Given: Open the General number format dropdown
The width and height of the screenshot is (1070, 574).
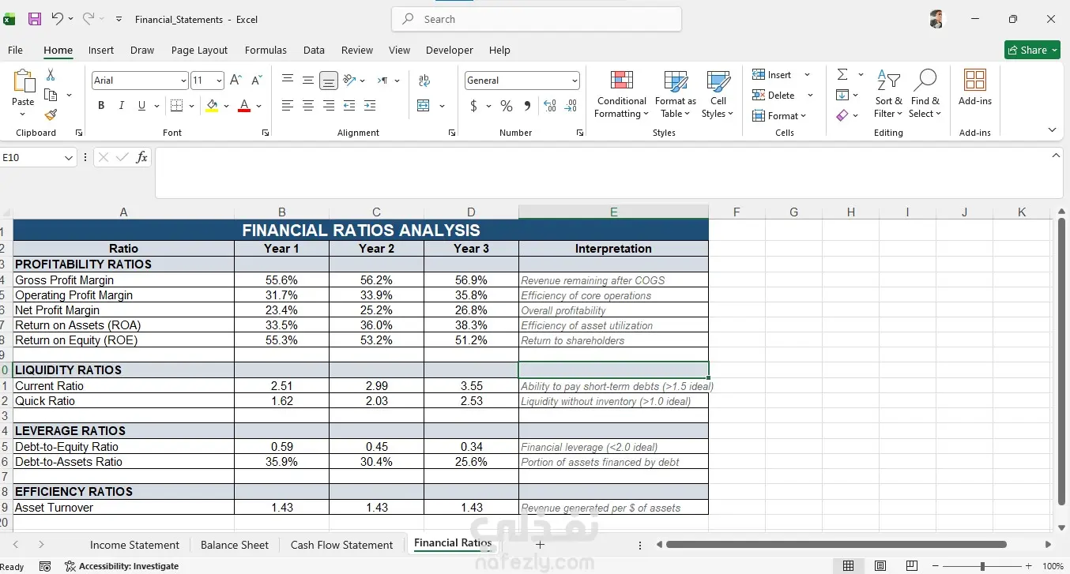Looking at the screenshot, I should coord(575,81).
